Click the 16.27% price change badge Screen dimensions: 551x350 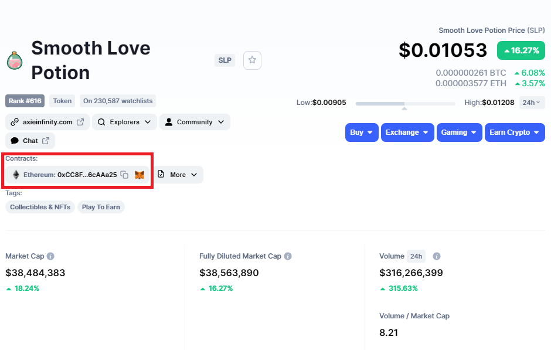click(521, 50)
